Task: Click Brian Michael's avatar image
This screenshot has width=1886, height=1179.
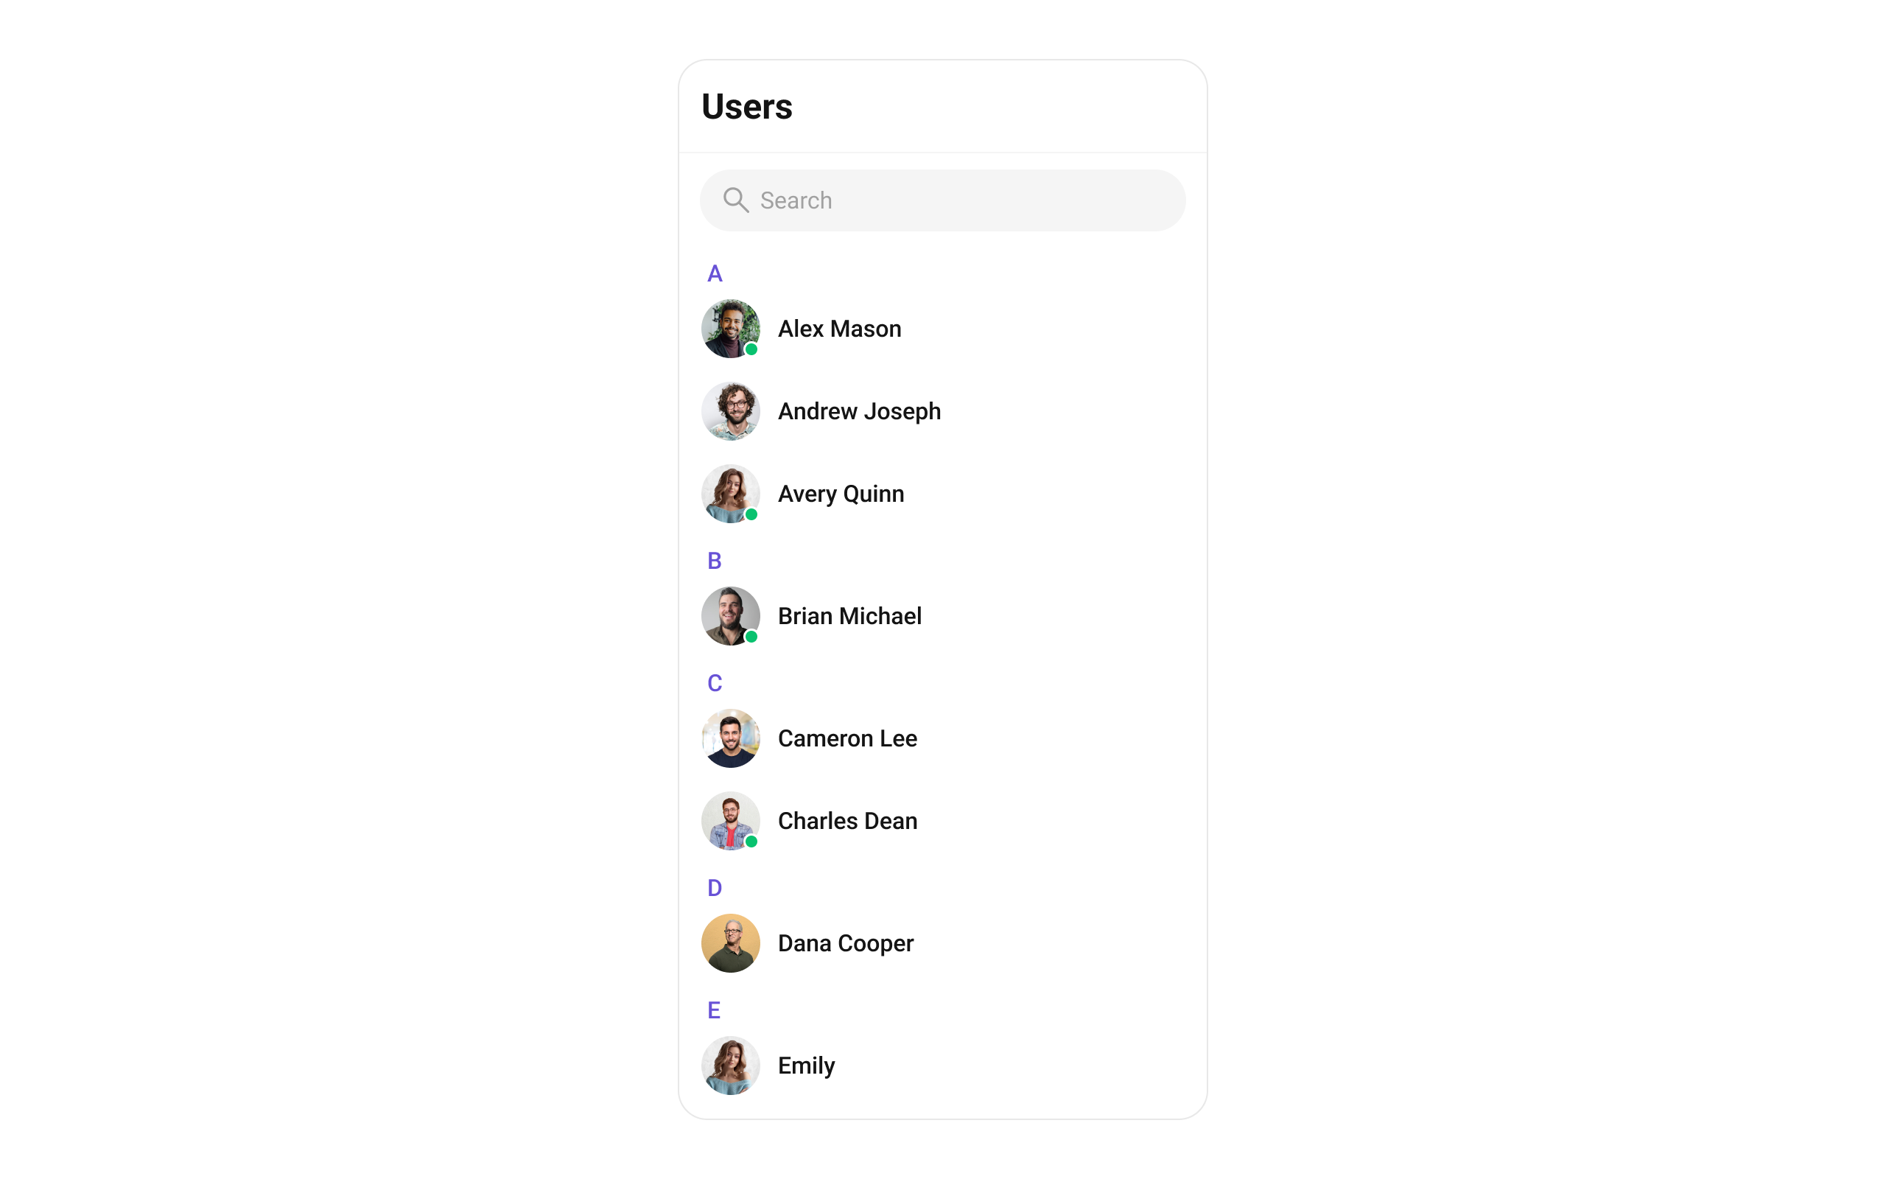Action: [x=730, y=616]
